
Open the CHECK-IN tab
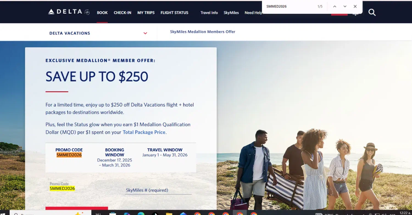pyautogui.click(x=123, y=13)
